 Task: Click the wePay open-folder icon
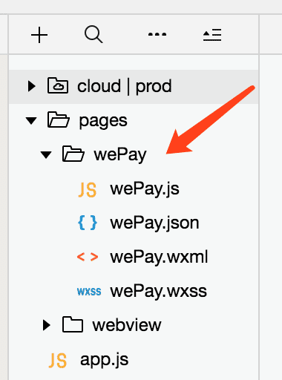[73, 154]
